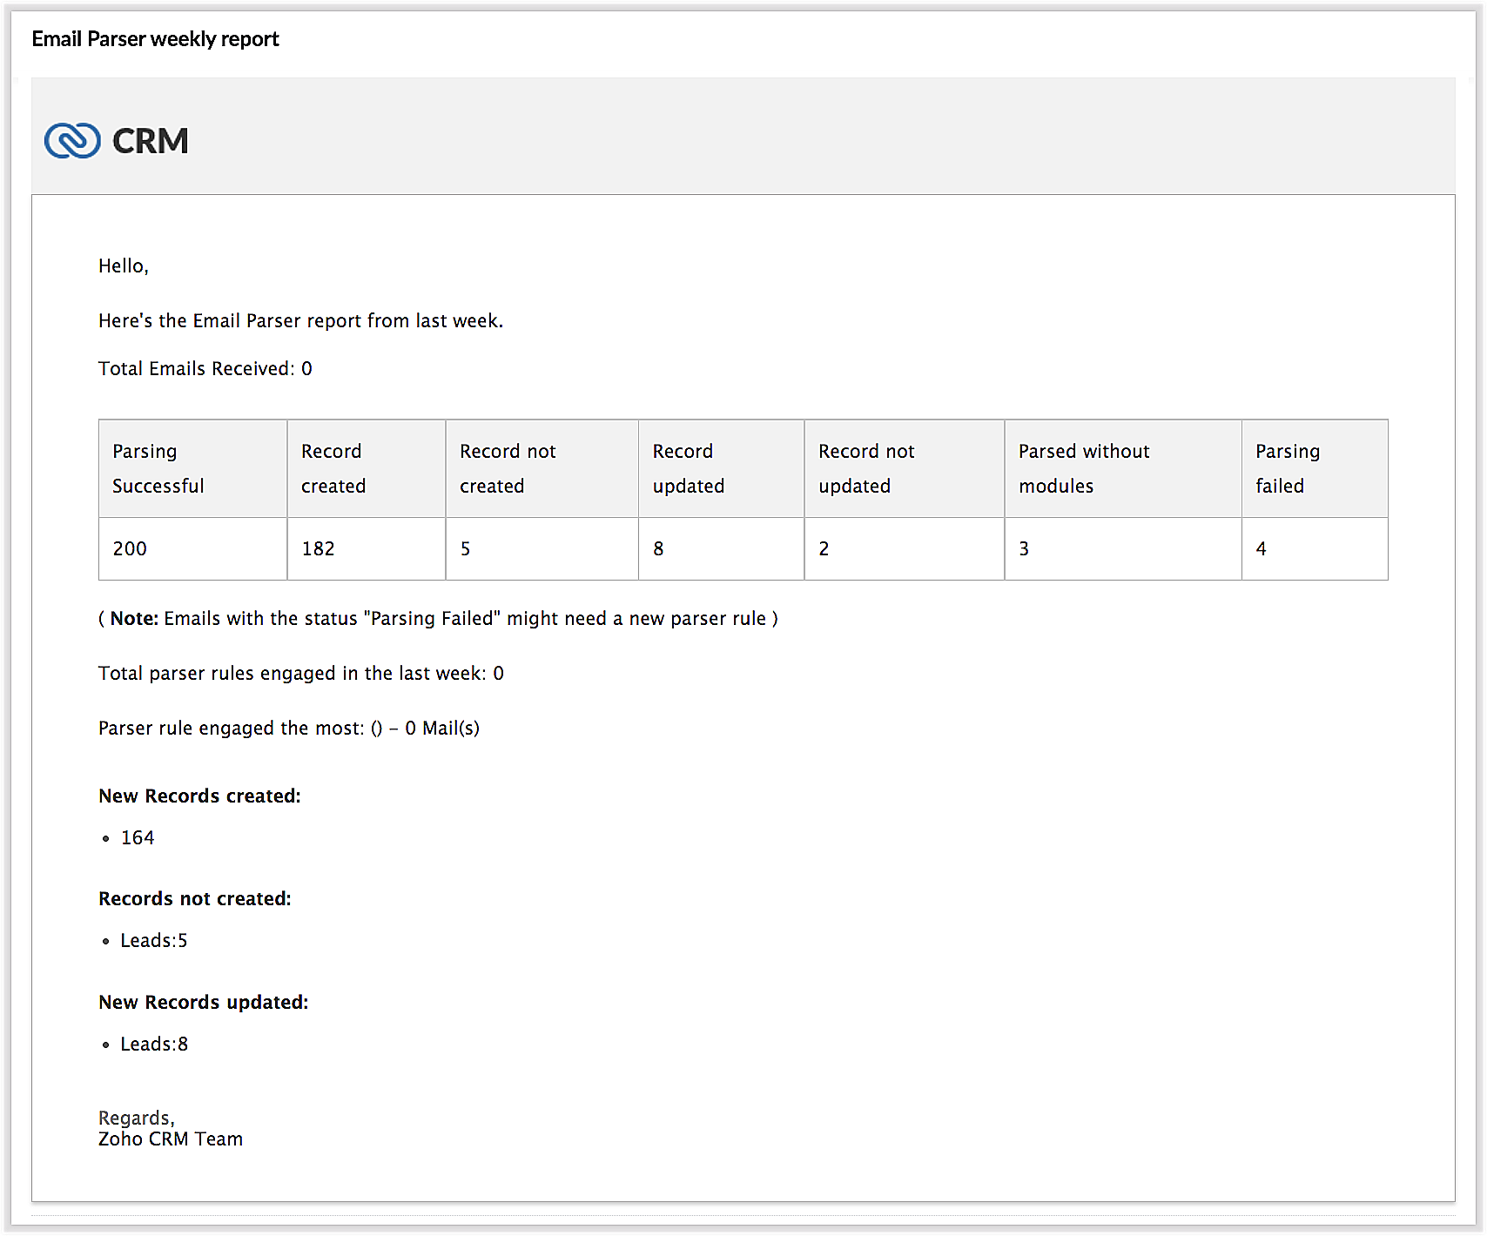
Task: Select the "Total parser rules engaged" line
Action: 300,673
